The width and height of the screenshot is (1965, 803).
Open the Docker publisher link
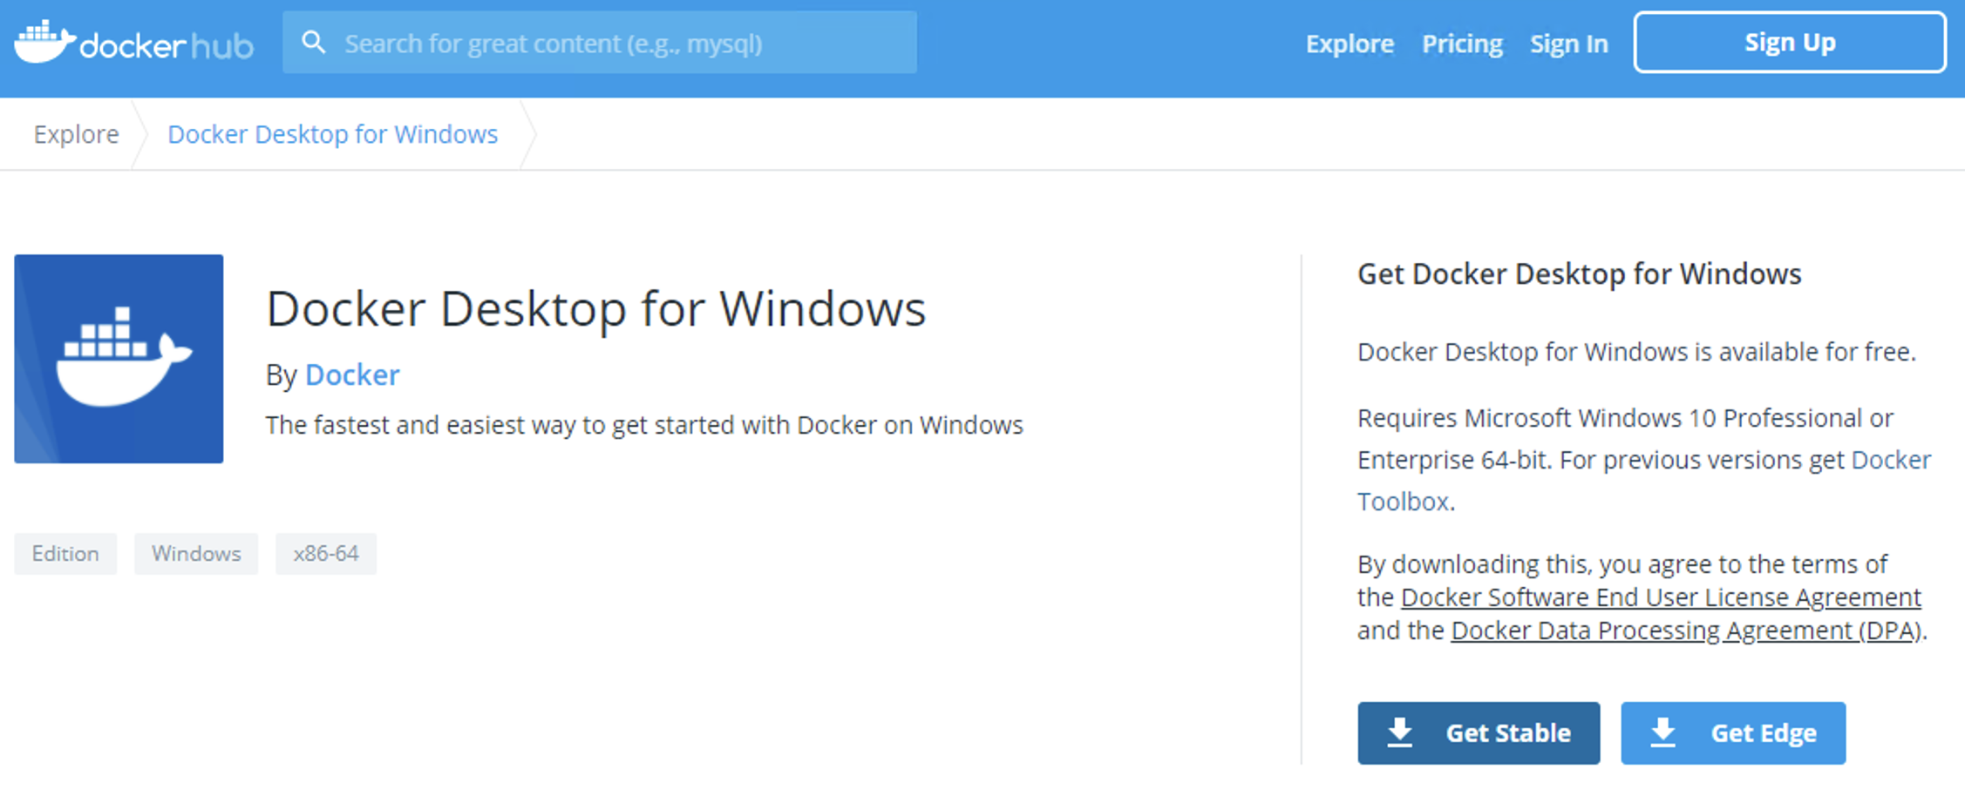352,375
